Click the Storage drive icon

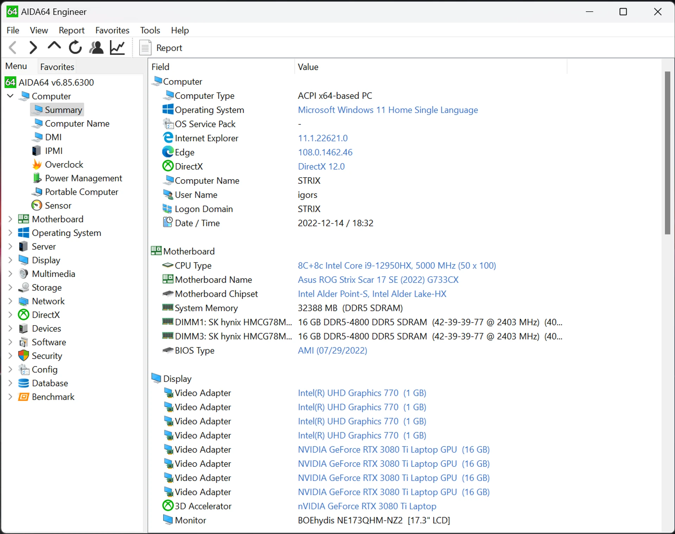(24, 288)
